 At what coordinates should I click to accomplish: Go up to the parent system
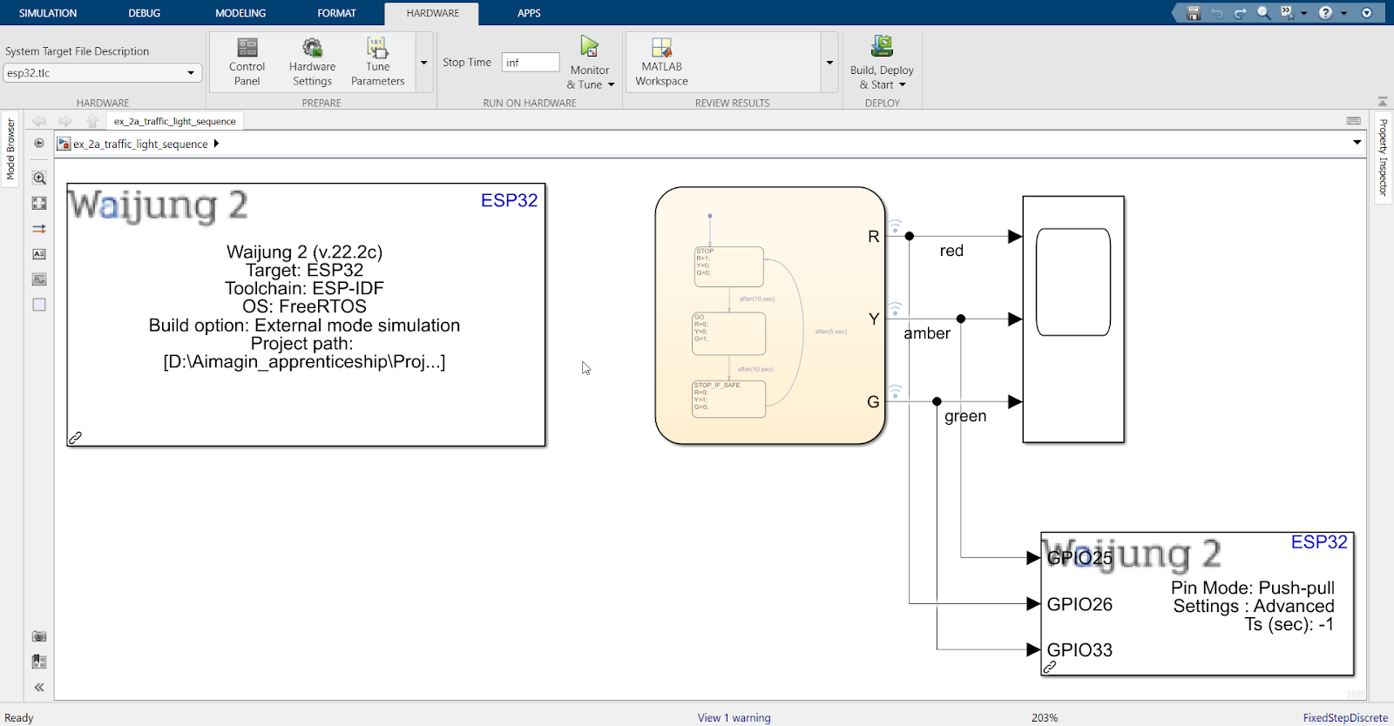(92, 121)
